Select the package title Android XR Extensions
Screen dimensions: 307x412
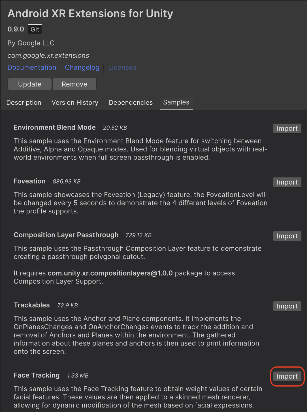[90, 13]
